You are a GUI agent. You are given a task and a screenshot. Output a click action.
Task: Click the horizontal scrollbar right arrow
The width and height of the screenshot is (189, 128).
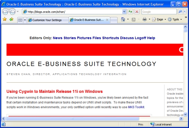tap(181, 119)
